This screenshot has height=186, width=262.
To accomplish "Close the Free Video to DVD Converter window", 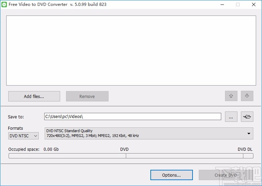I will pos(254,4).
